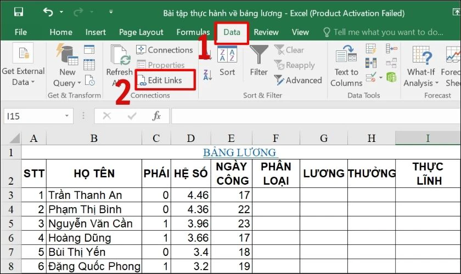Viewport: 461px width, 274px height.
Task: Click the Reapply filter button
Action: [295, 65]
